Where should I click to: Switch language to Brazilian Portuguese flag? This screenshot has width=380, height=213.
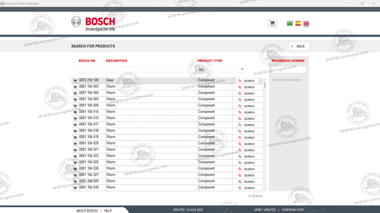[x=290, y=23]
